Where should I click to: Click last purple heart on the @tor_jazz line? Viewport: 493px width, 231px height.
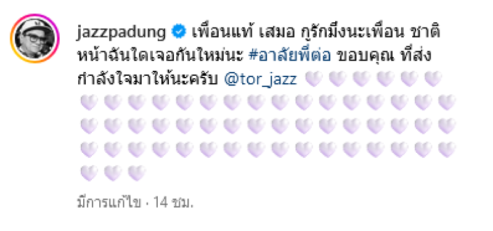[433, 79]
